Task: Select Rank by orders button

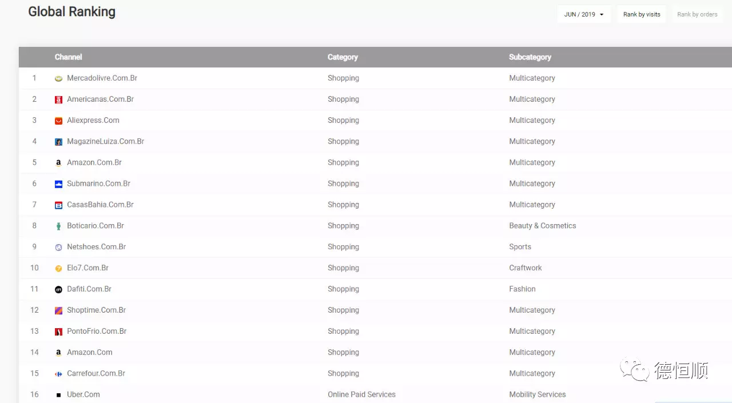Action: click(697, 14)
